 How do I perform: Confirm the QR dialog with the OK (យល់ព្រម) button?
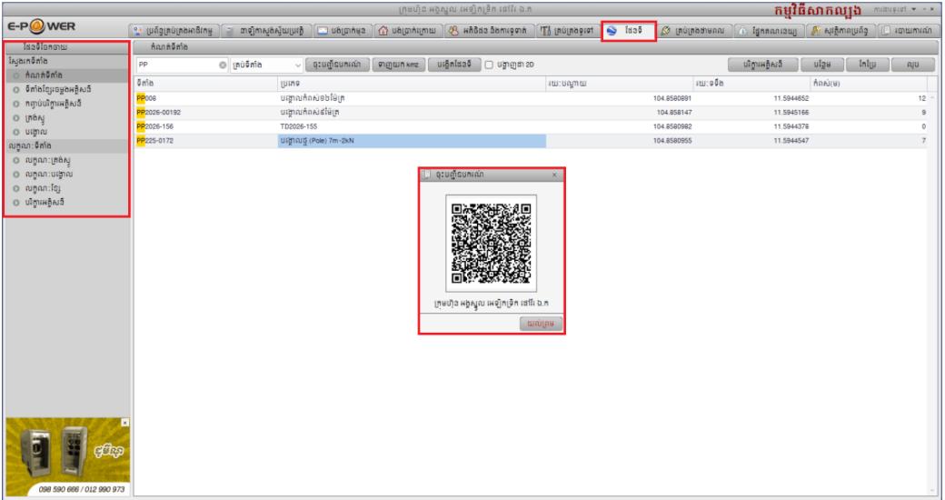point(541,324)
